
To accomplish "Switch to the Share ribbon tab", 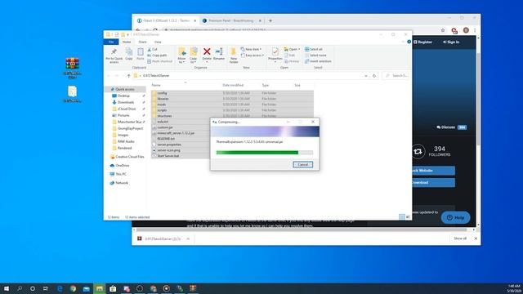I will (142, 42).
